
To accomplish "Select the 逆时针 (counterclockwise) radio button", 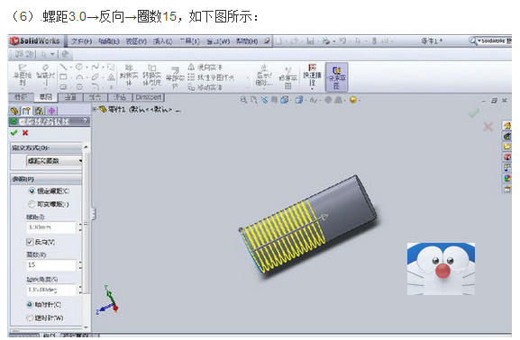I will [30, 318].
